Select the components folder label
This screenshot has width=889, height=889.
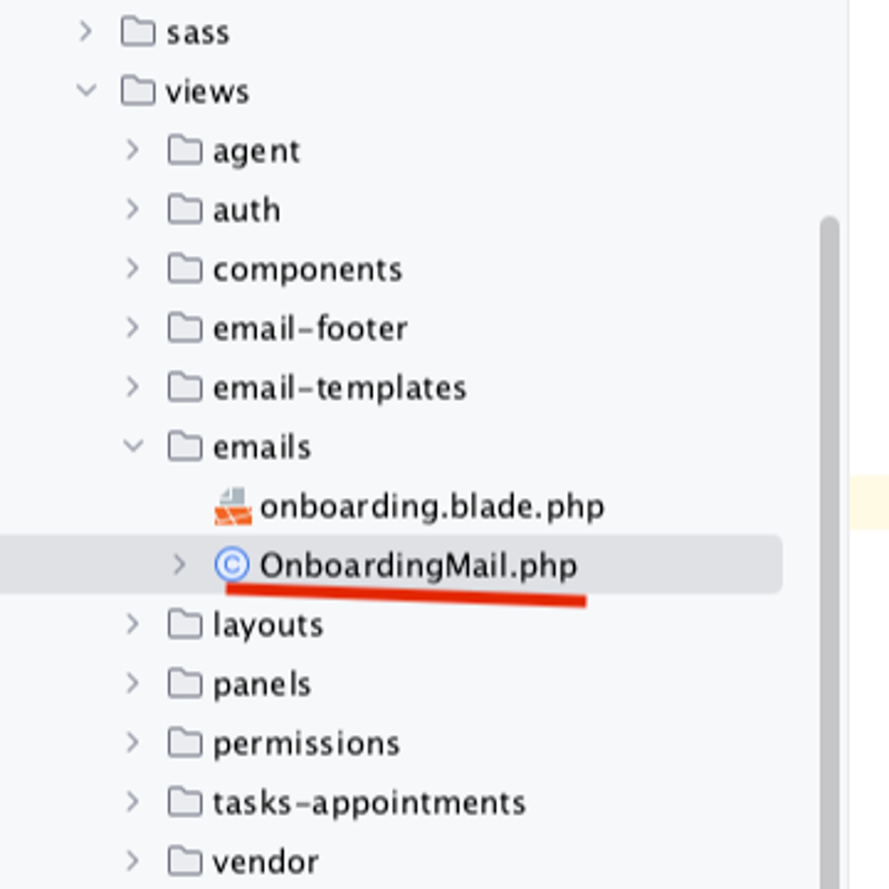click(x=308, y=270)
